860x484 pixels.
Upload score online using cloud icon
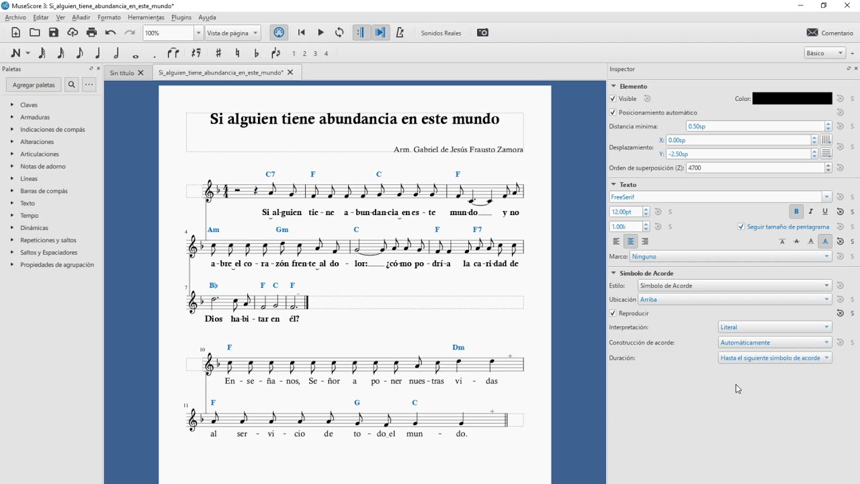[73, 32]
